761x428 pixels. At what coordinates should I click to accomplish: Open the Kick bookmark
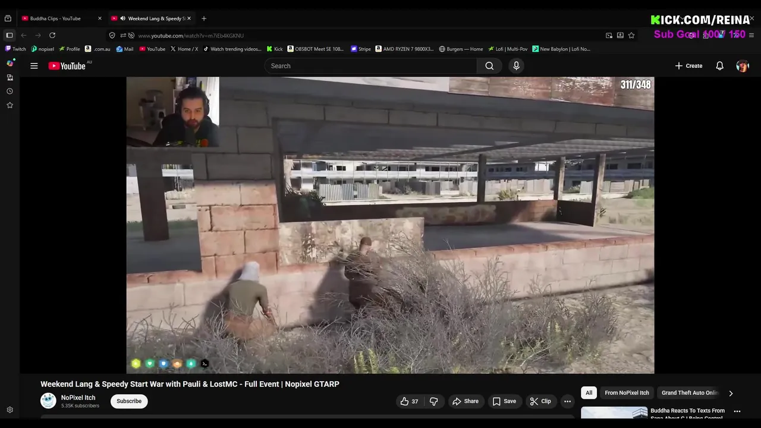pos(275,49)
